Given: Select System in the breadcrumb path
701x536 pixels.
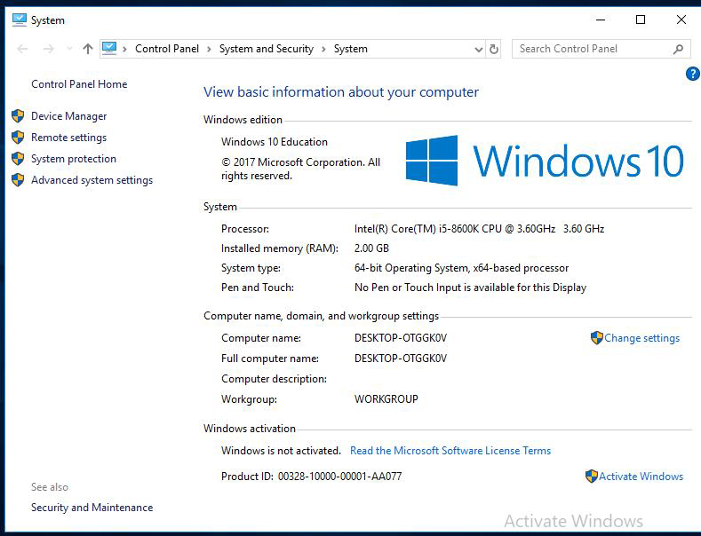Looking at the screenshot, I should pyautogui.click(x=350, y=49).
